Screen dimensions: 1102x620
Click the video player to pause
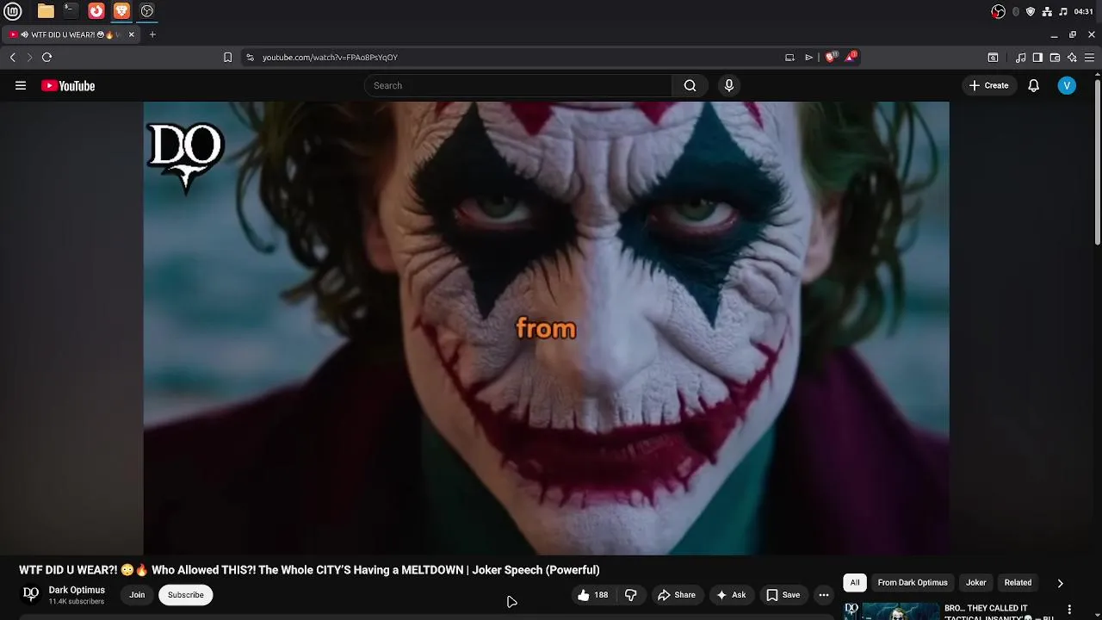coord(546,328)
